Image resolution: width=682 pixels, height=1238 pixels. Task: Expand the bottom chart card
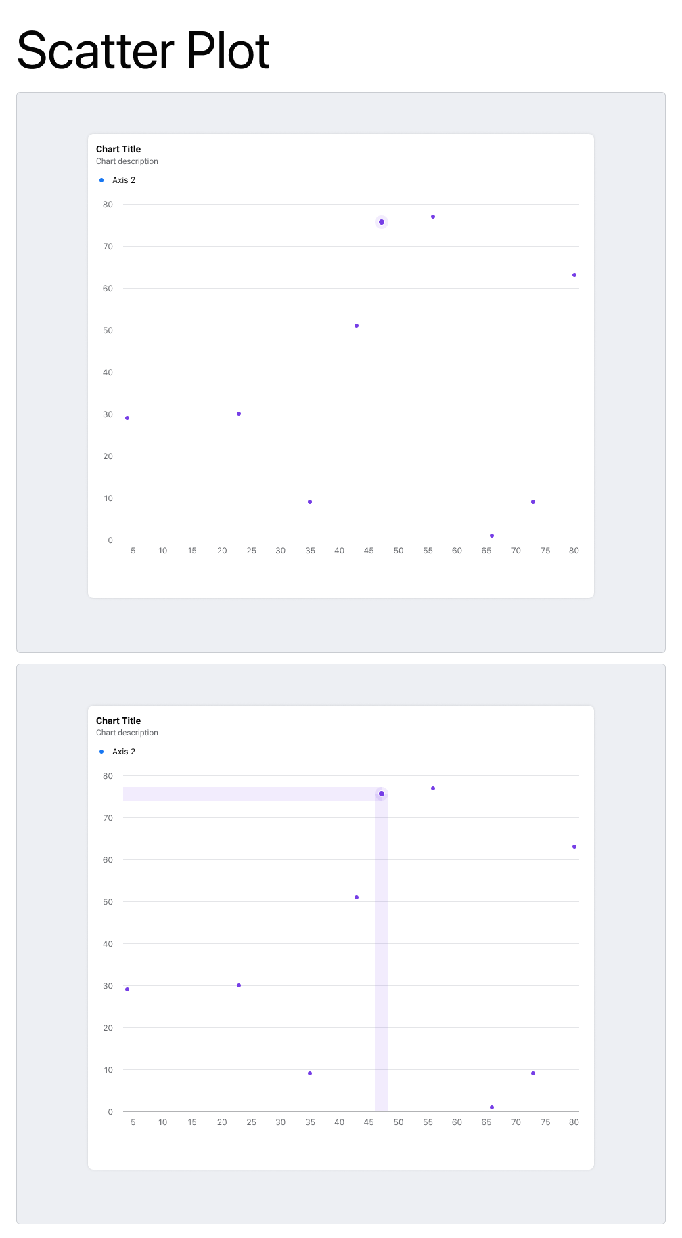pos(340,938)
